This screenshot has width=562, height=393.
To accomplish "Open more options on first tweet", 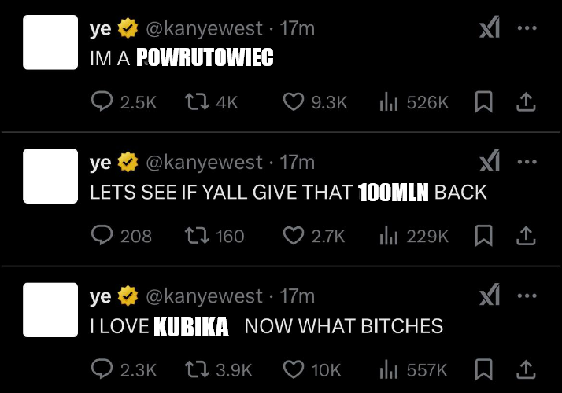I will point(527,28).
